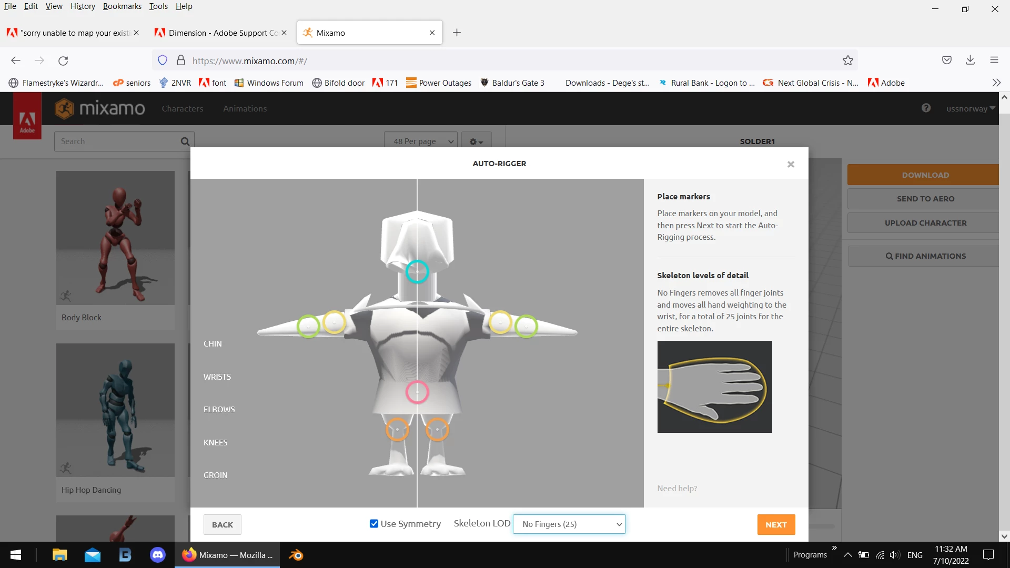Viewport: 1010px width, 568px height.
Task: Click the left orange knee marker
Action: tap(397, 430)
